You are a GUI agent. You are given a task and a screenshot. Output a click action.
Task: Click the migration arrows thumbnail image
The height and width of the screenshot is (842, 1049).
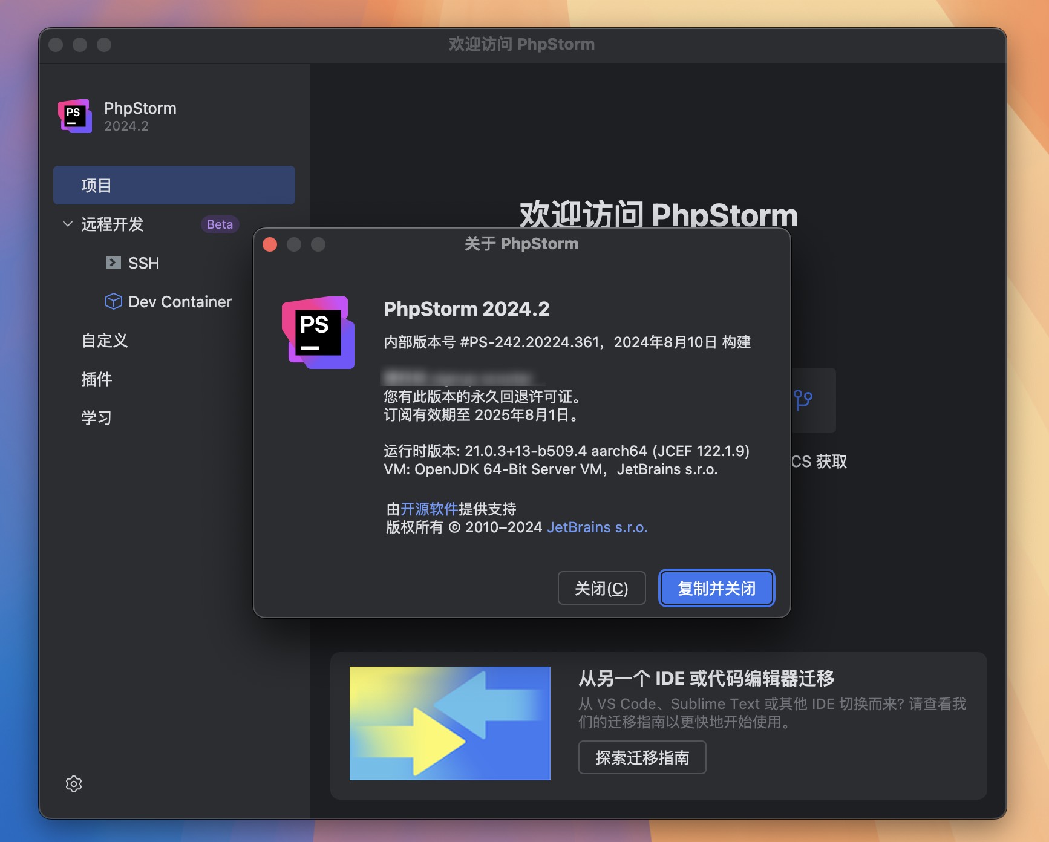450,723
